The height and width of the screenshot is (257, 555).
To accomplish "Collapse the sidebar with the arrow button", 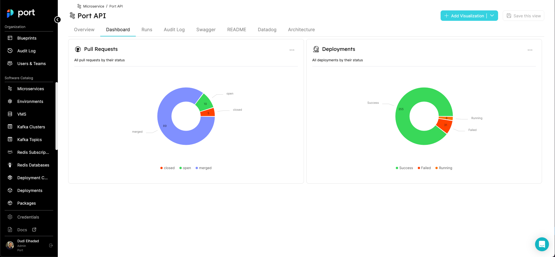I will tap(57, 20).
